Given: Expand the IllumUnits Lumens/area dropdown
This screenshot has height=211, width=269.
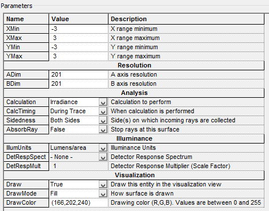Looking at the screenshot, I should tap(103, 148).
